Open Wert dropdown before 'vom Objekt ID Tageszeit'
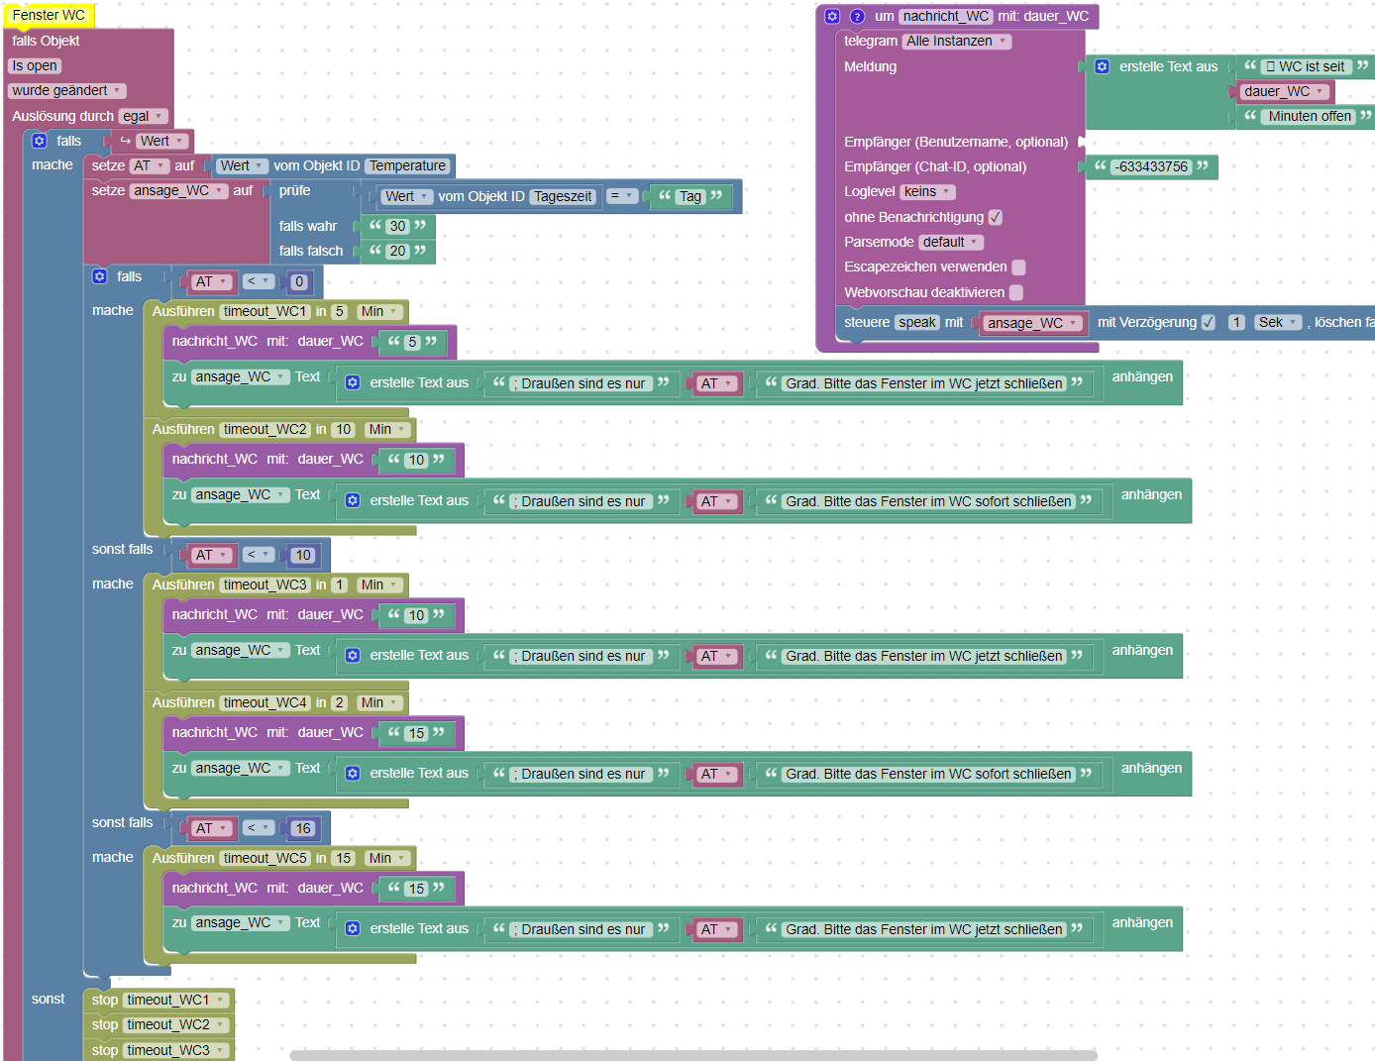The height and width of the screenshot is (1061, 1375). (x=406, y=196)
